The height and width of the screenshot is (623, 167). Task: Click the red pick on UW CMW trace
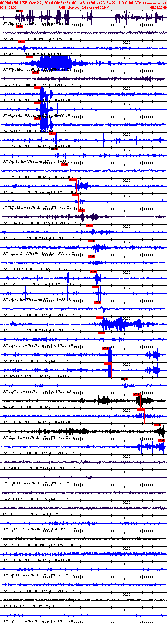(95, 287)
